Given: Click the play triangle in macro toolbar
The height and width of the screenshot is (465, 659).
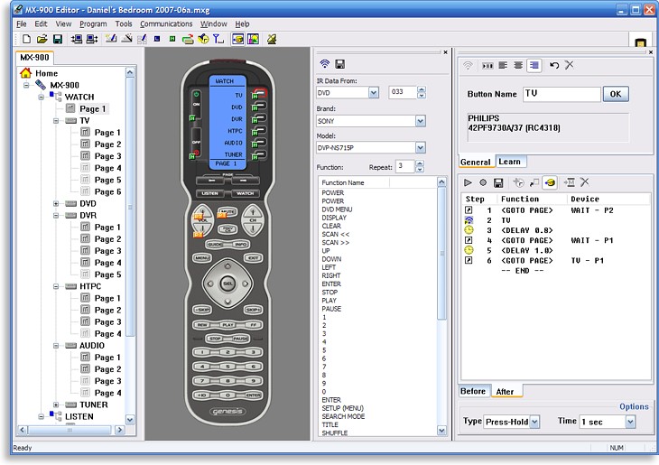Looking at the screenshot, I should (468, 182).
